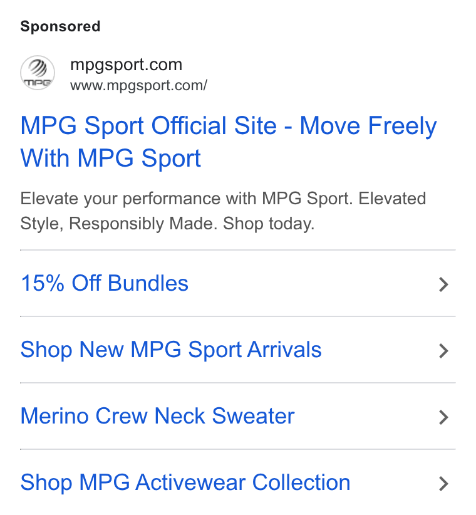Click the mpgsport.com site name
The width and height of the screenshot is (476, 515).
(127, 65)
